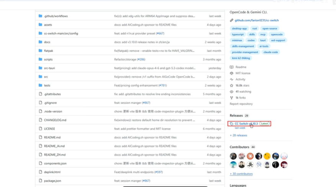This screenshot has height=187, width=336.
Task: Click the package.json file icon
Action: click(40, 180)
